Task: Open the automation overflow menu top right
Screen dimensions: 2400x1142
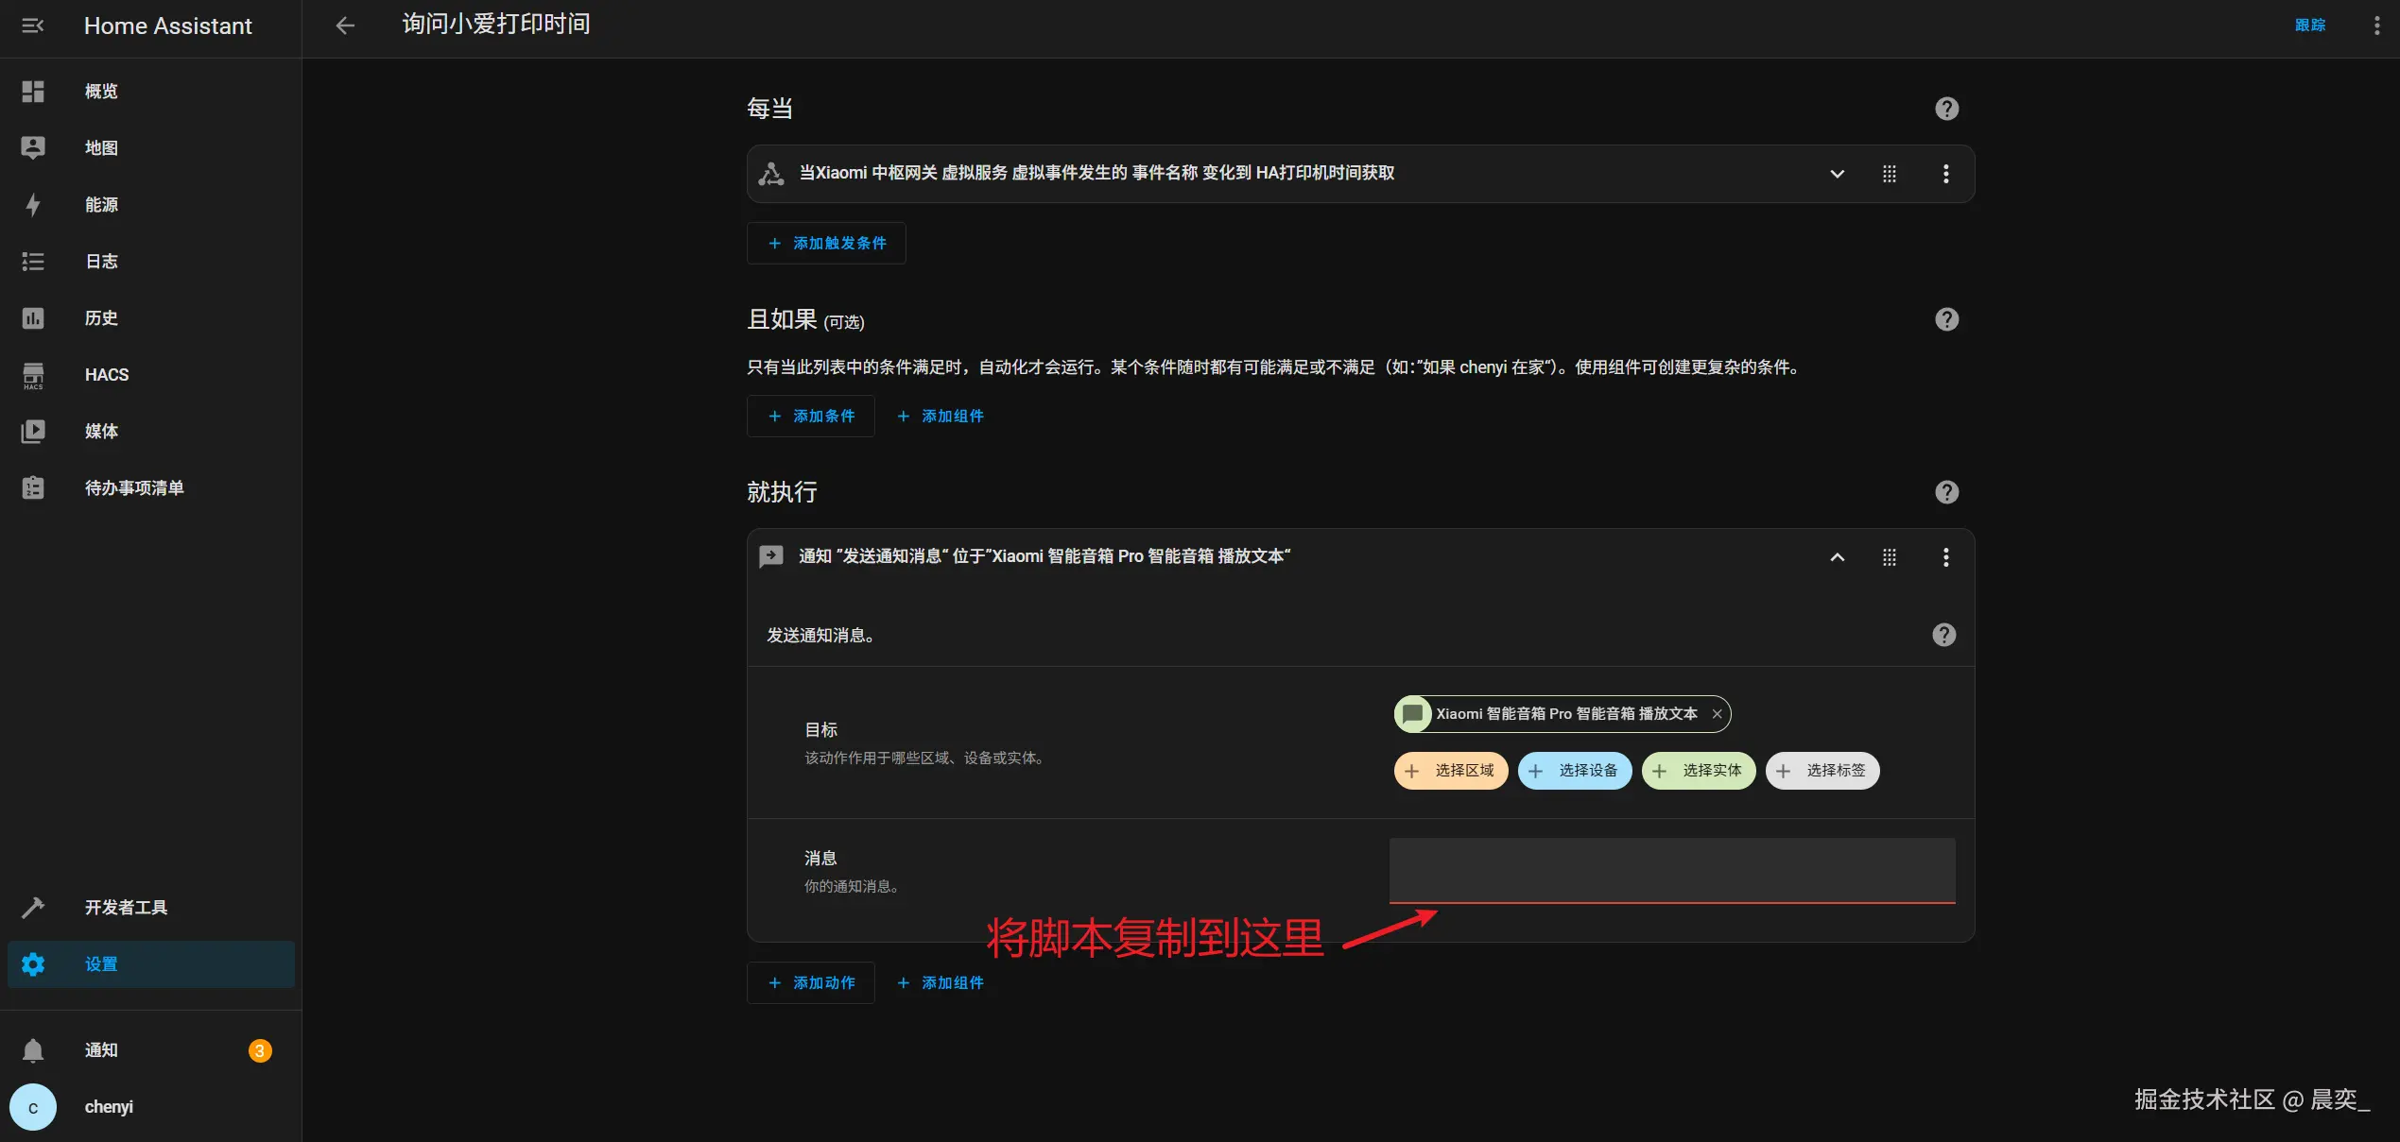Action: coord(2376,25)
